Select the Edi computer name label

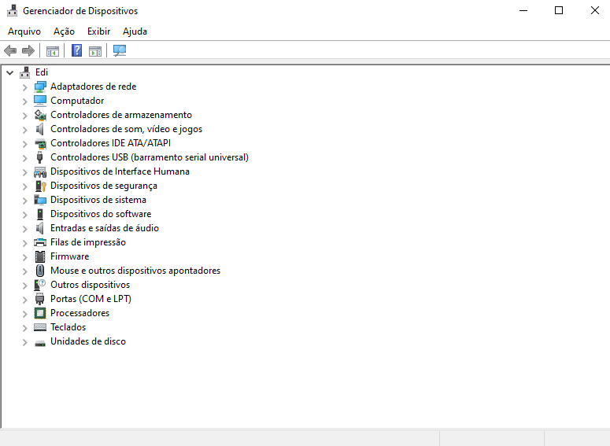(42, 72)
